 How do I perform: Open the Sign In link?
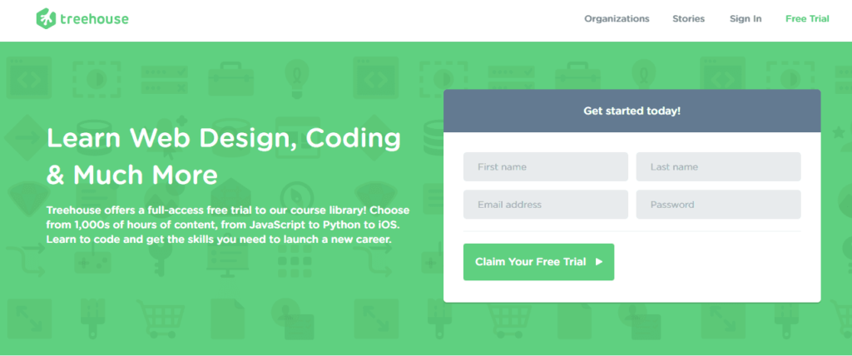[745, 18]
